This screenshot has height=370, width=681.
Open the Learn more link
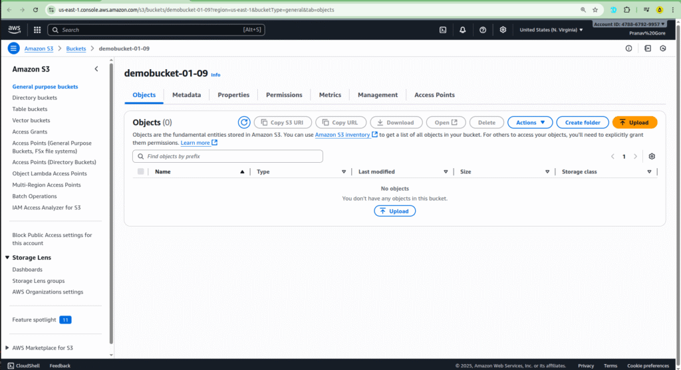(x=199, y=143)
